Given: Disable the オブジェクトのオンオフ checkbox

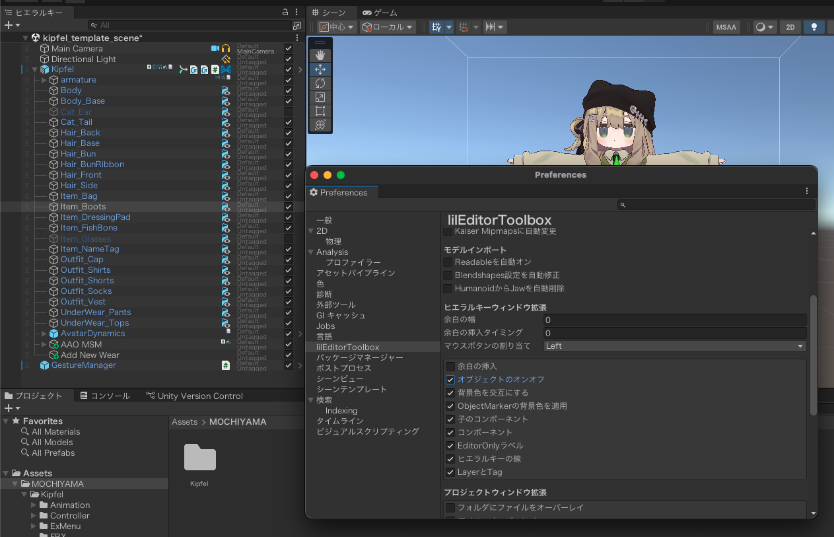Looking at the screenshot, I should [450, 380].
